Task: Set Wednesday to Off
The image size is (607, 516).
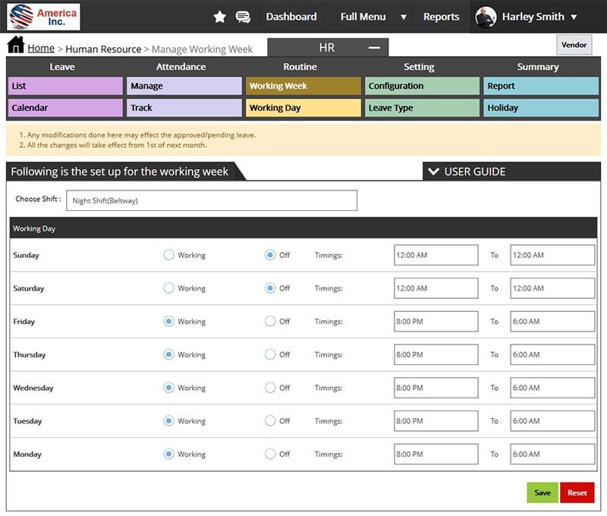Action: pos(270,388)
